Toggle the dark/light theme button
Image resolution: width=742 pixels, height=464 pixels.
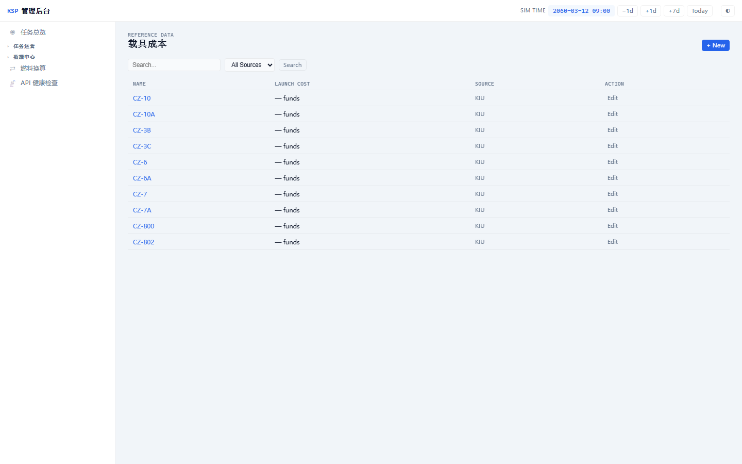point(728,11)
